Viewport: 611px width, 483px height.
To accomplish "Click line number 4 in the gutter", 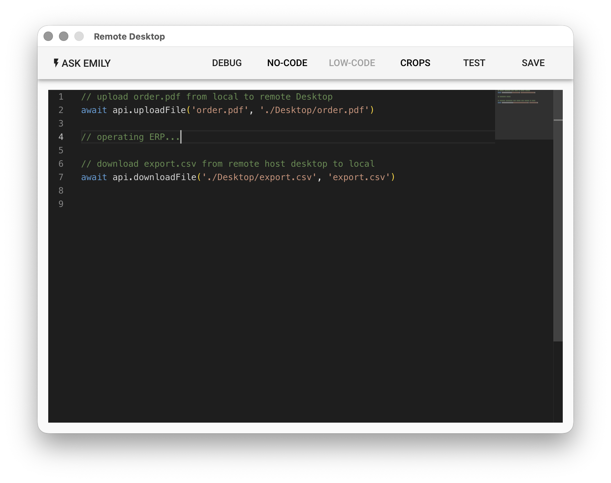I will point(61,137).
